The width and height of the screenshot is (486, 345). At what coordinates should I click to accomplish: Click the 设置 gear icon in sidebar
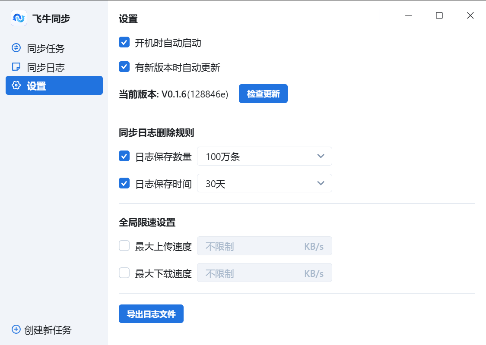pyautogui.click(x=16, y=85)
